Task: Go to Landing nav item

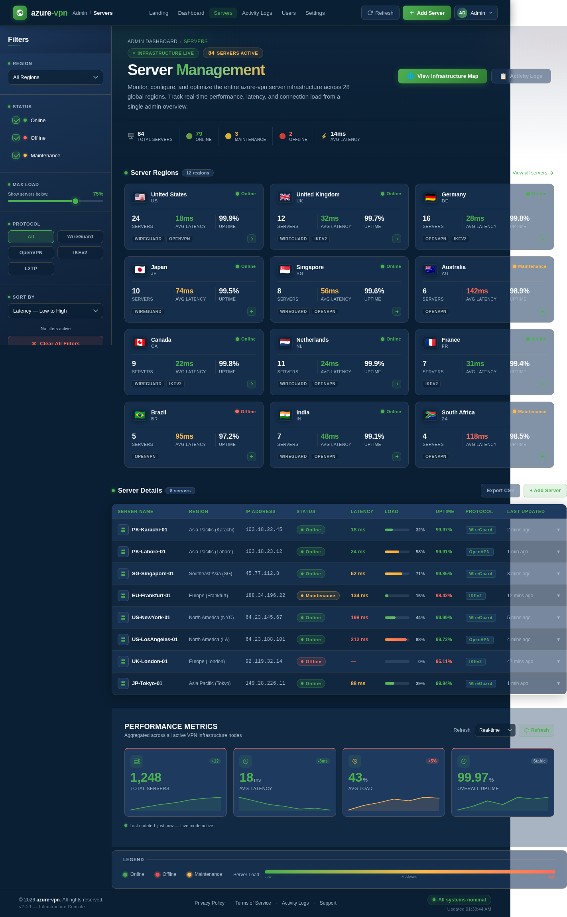Action: [x=159, y=13]
